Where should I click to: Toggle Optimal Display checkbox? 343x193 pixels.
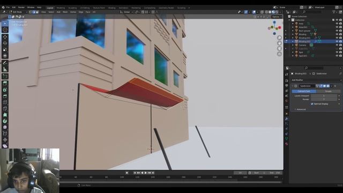point(312,104)
